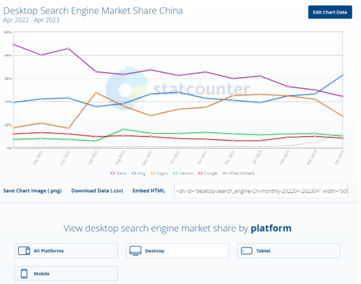Screen dimensions: 361x284
Task: Open the Embed HTML link
Action: [x=150, y=192]
